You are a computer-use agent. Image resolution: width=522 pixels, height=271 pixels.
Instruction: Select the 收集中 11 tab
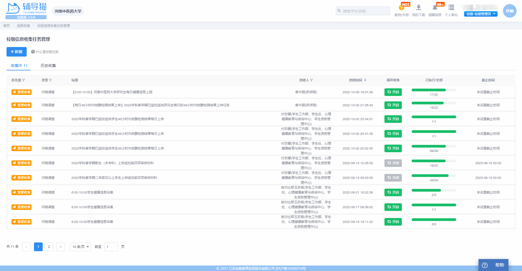[18, 66]
